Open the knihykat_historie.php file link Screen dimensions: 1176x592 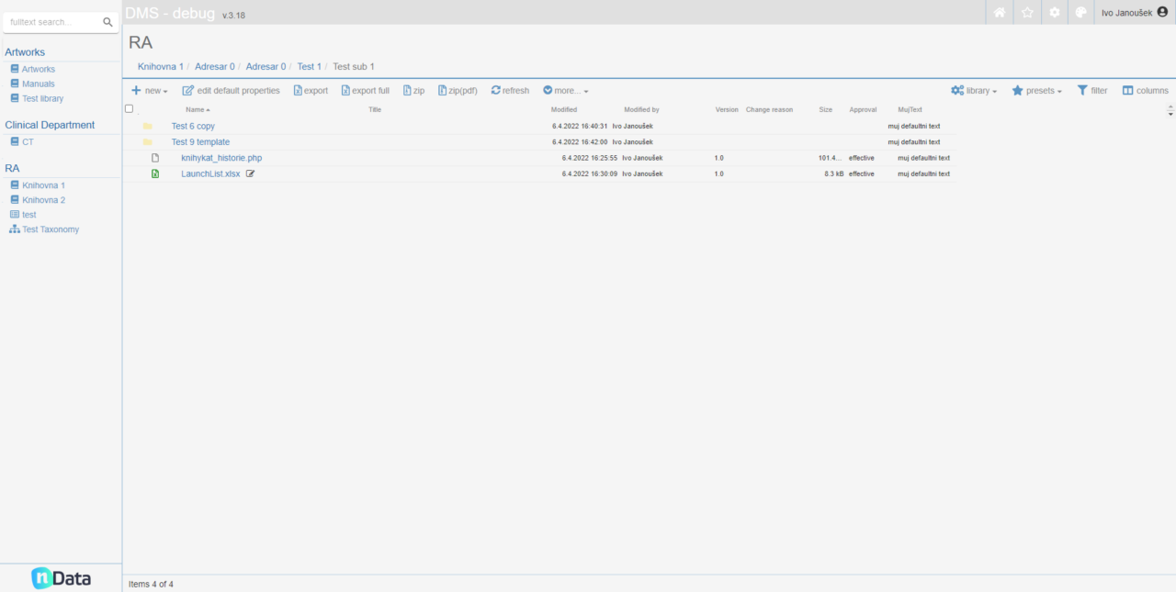pyautogui.click(x=221, y=158)
